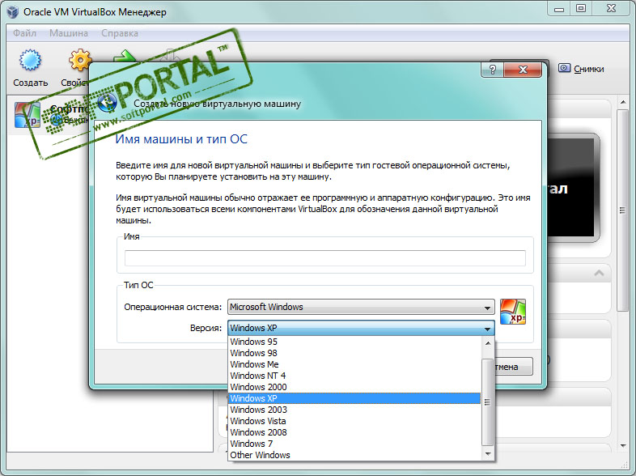Viewport: 636px width, 476px height.
Task: Select the XP virtual machine icon in list
Action: [28, 115]
